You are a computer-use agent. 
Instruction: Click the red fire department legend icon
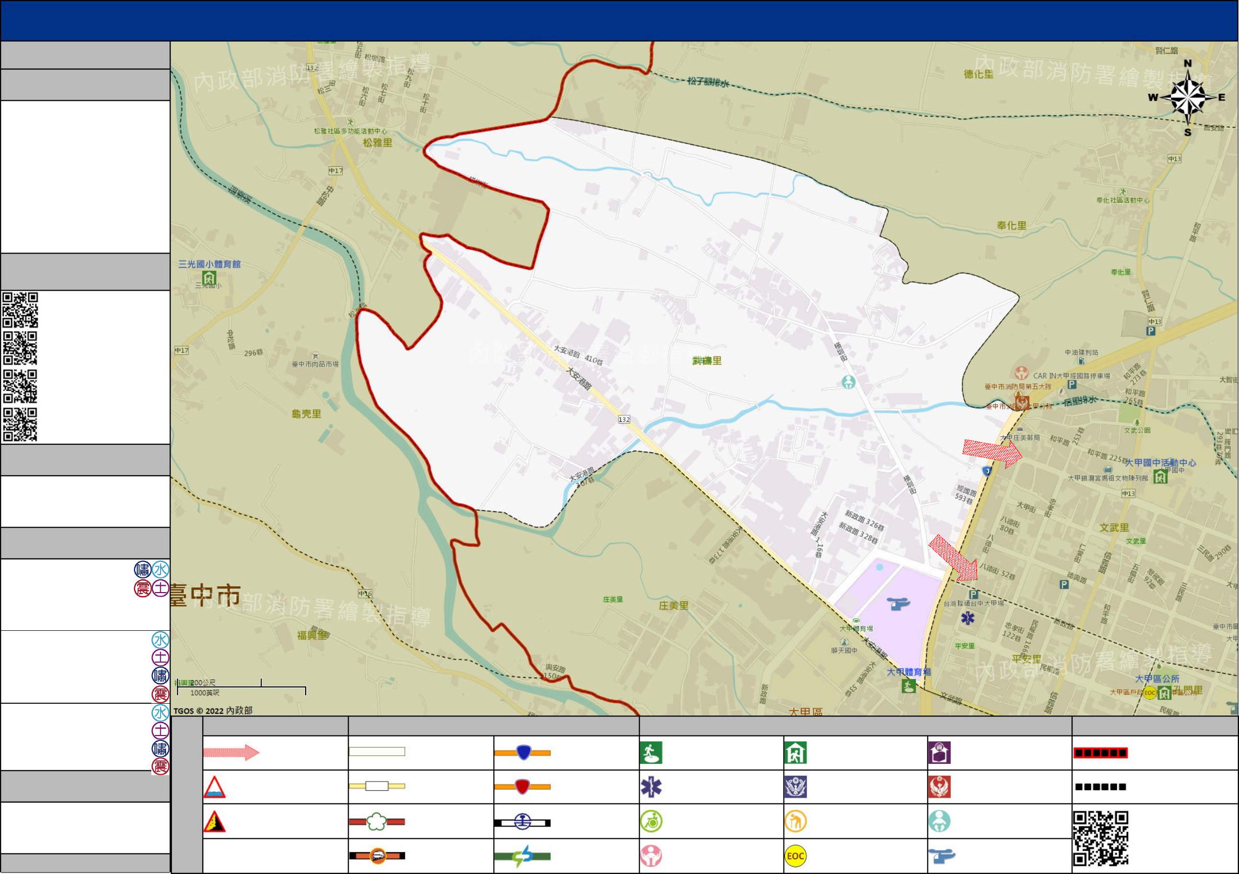tap(939, 787)
